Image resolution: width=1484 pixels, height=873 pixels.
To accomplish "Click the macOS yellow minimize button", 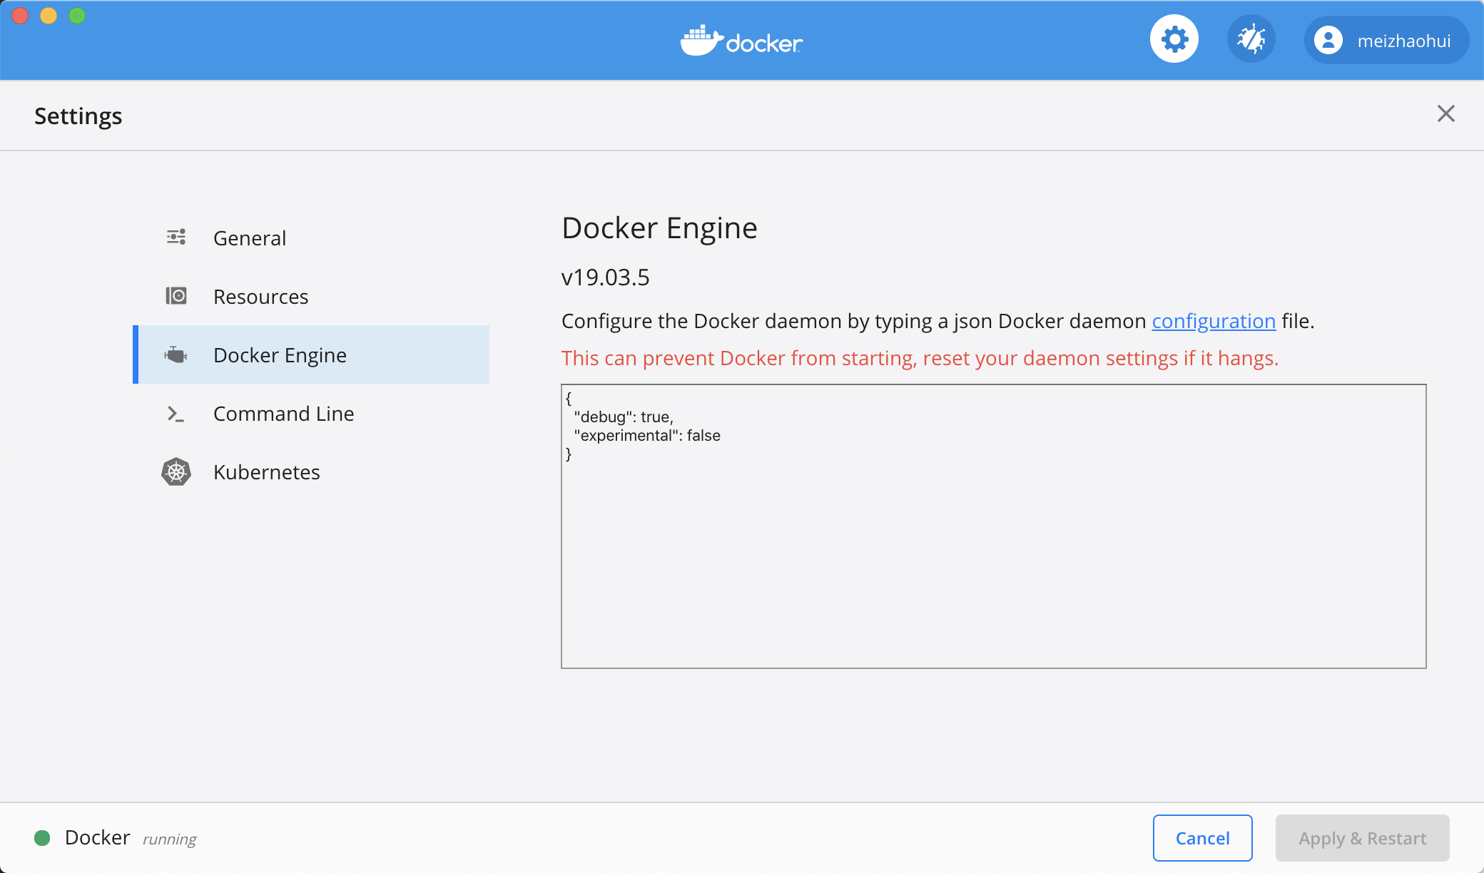I will pos(49,15).
